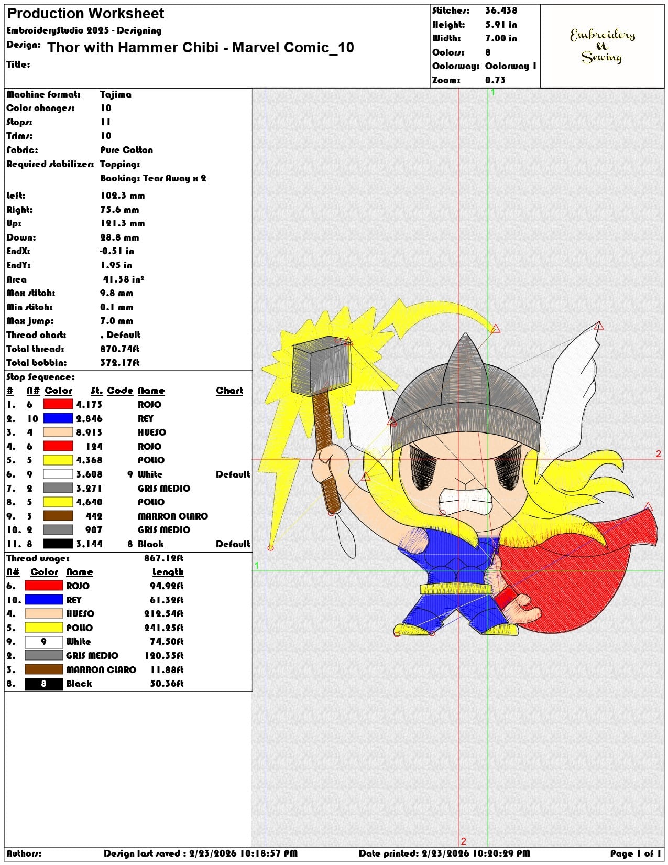
Task: Click HUESO swatch in stop sequence row 3
Action: pos(58,433)
